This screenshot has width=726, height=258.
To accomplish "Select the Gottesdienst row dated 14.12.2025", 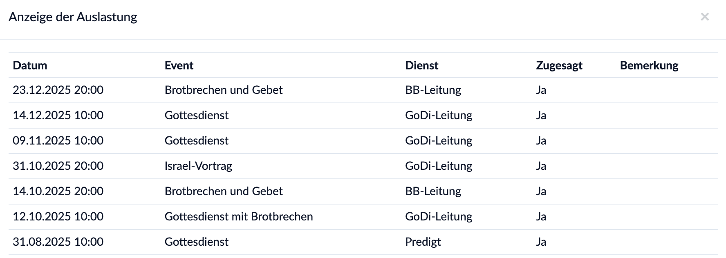I will tap(196, 115).
